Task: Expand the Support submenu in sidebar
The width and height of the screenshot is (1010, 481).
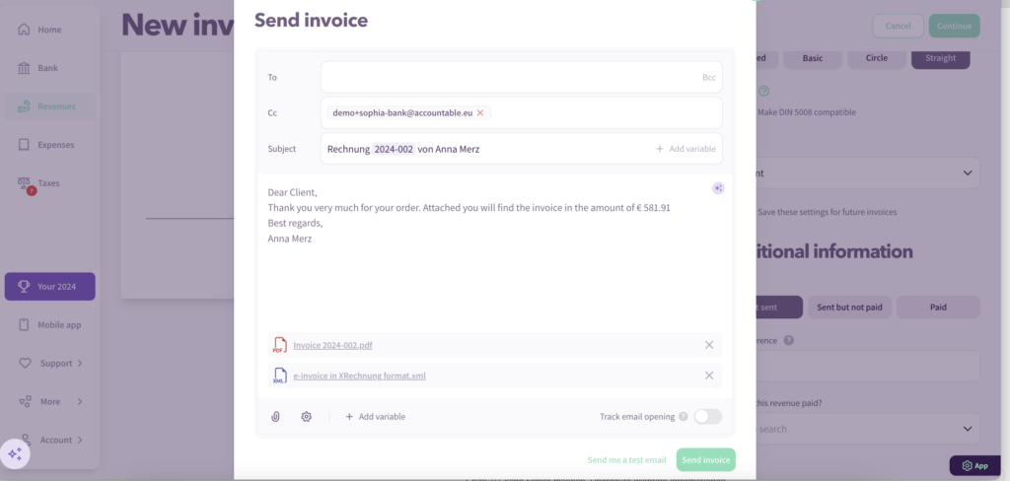Action: coord(50,364)
